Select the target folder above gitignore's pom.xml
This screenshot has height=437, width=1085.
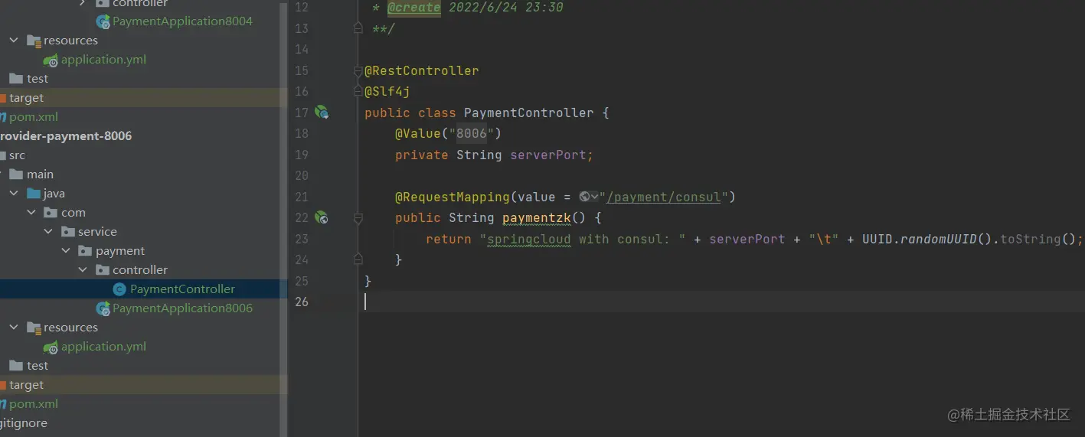(26, 385)
